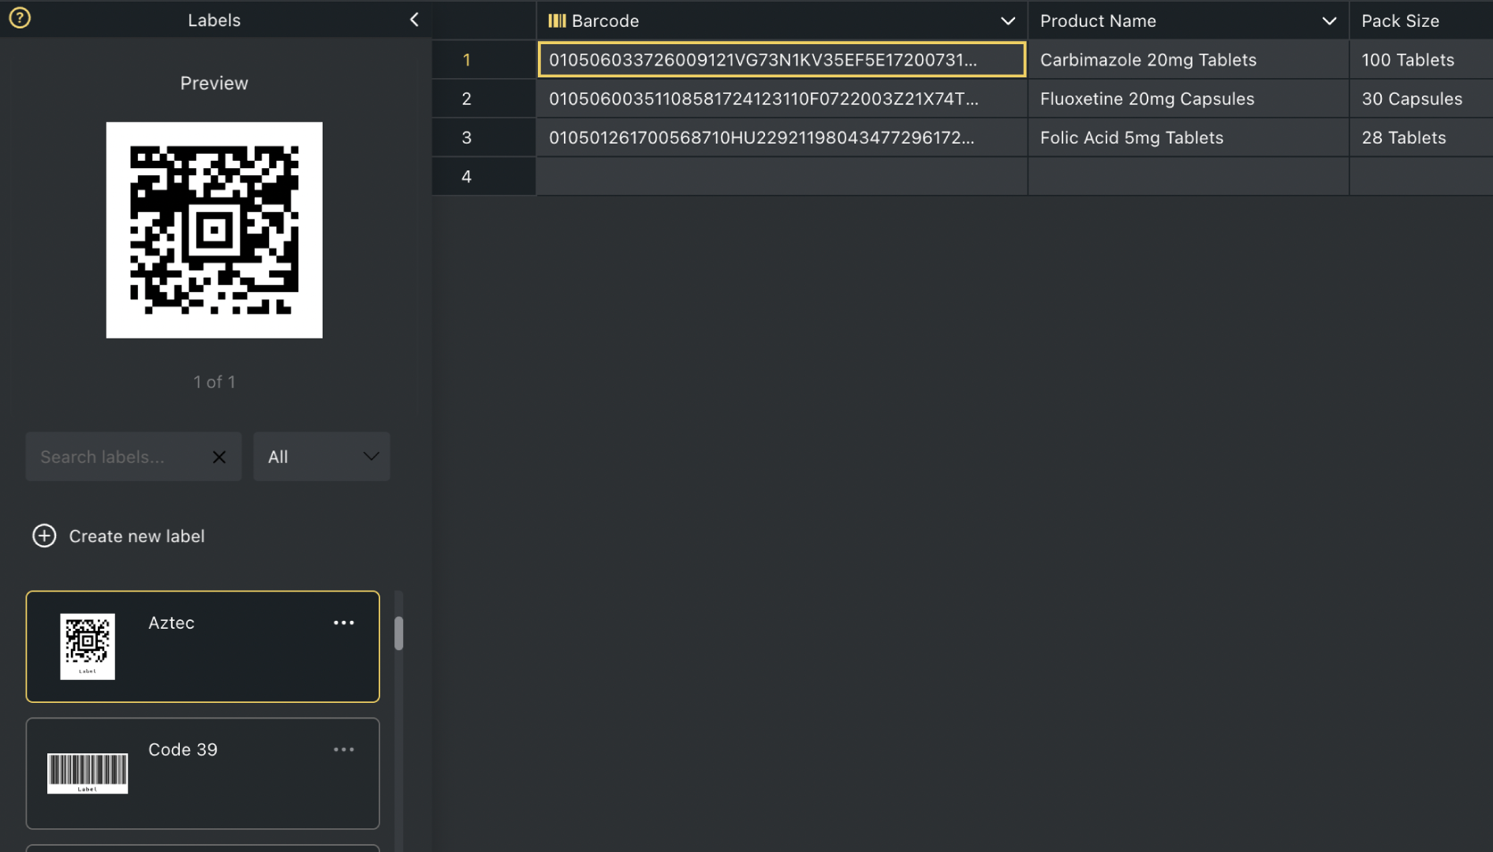Click the 100 Tablets pack size cell
1493x852 pixels.
(x=1420, y=59)
